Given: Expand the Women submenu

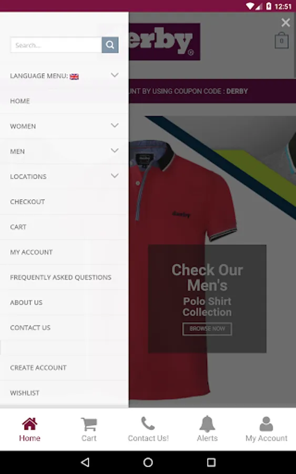Looking at the screenshot, I should pyautogui.click(x=115, y=125).
